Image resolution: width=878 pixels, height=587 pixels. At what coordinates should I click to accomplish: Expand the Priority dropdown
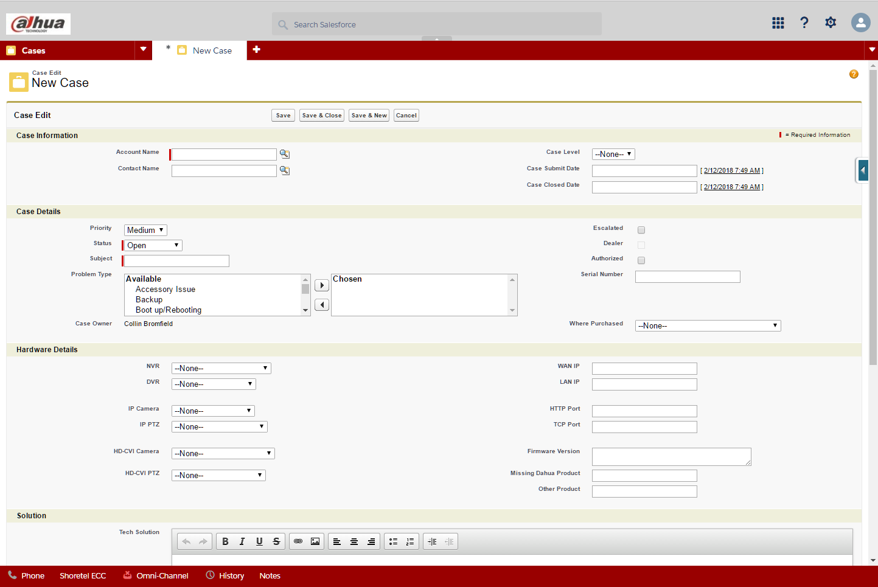pyautogui.click(x=145, y=230)
